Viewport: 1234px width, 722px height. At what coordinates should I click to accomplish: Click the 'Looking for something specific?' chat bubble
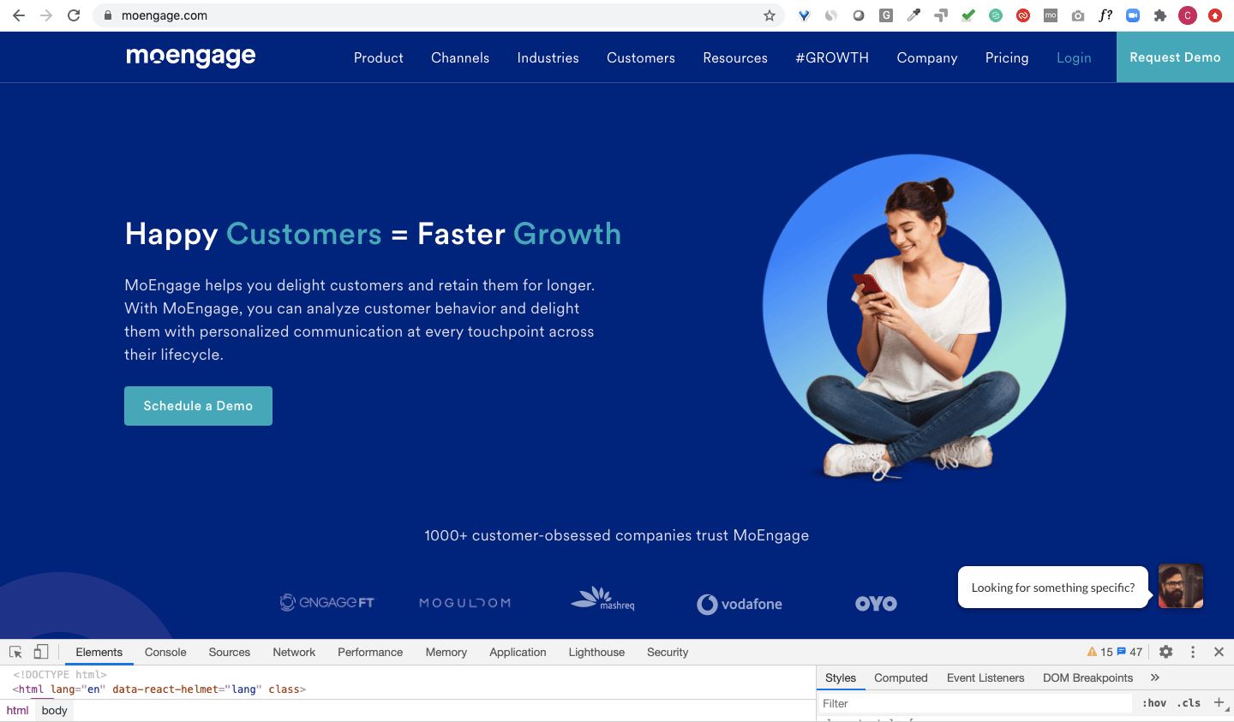pyautogui.click(x=1053, y=588)
